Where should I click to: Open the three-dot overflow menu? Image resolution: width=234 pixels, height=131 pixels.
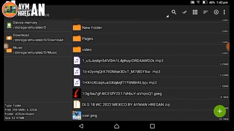coord(224,12)
